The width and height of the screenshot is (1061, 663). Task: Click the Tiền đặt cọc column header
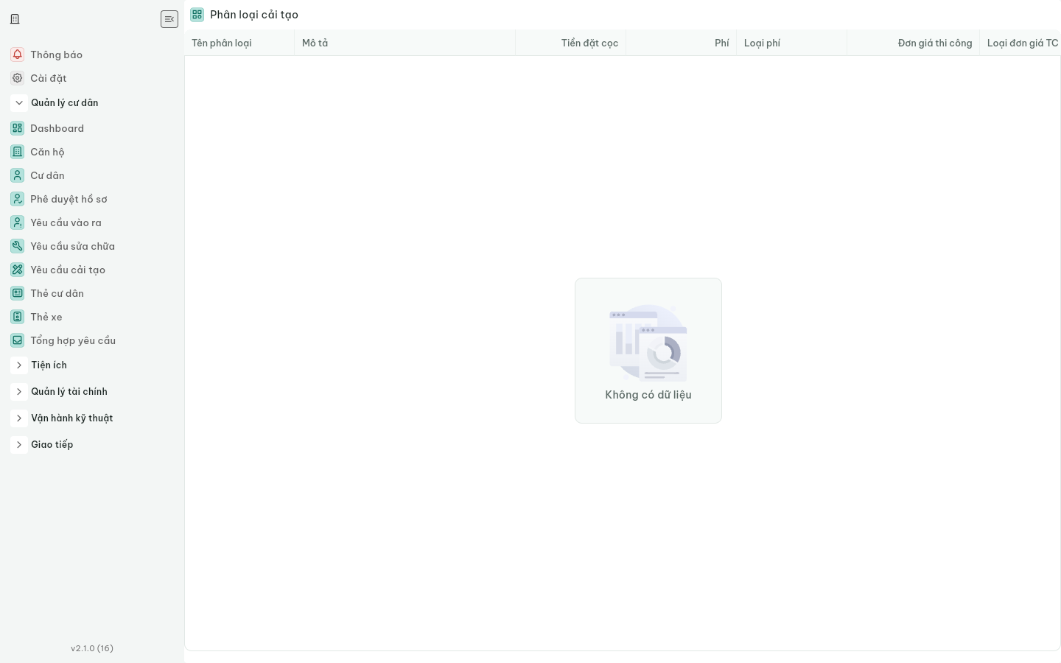click(x=571, y=43)
